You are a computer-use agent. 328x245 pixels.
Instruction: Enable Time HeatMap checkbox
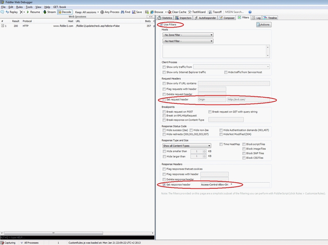(x=221, y=144)
